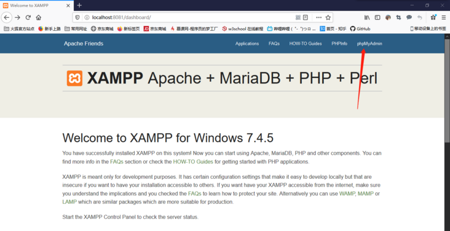Viewport: 450px width, 231px height.
Task: Toggle reader view icon in the address bar
Action: coord(306,17)
